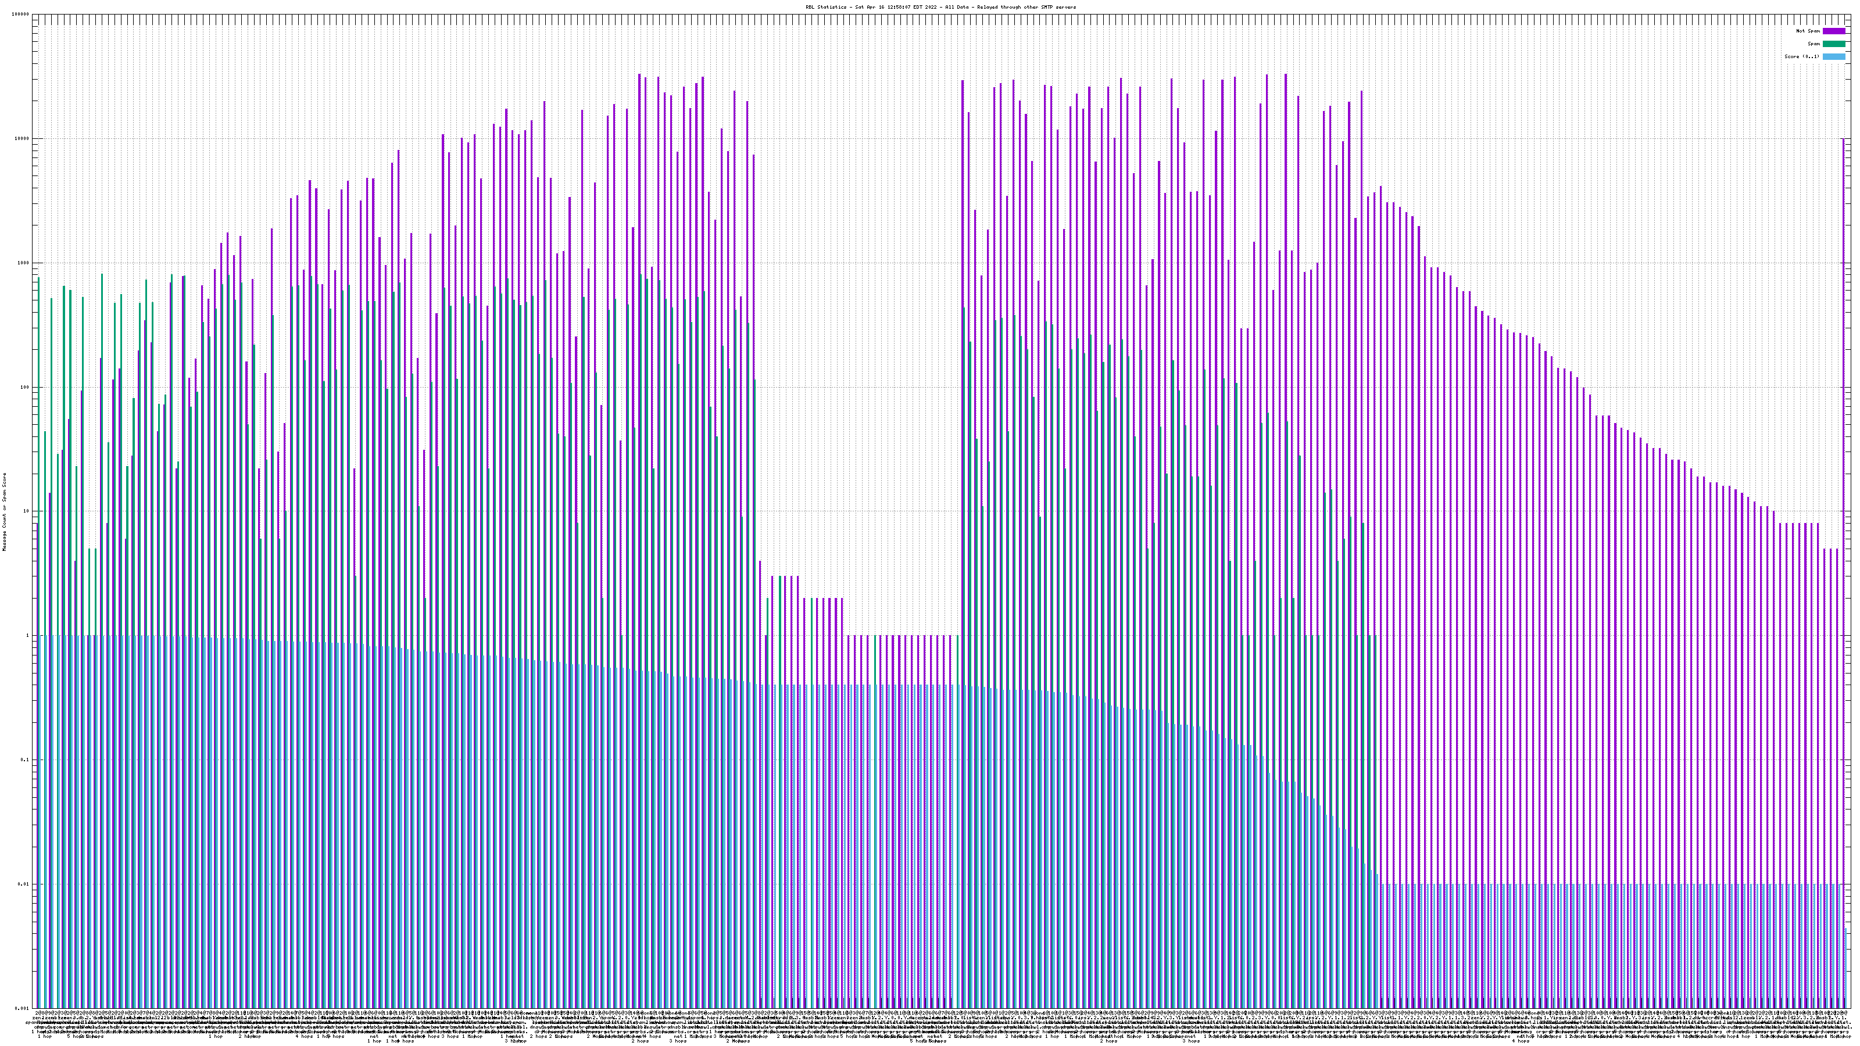This screenshot has width=1860, height=1046.
Task: Click the 100000 y-axis tick label
Action: (20, 15)
